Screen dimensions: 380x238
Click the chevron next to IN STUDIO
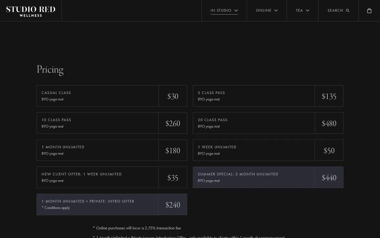pyautogui.click(x=236, y=10)
